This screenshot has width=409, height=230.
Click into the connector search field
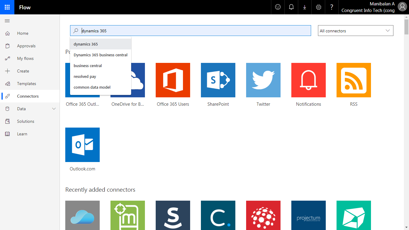[190, 31]
